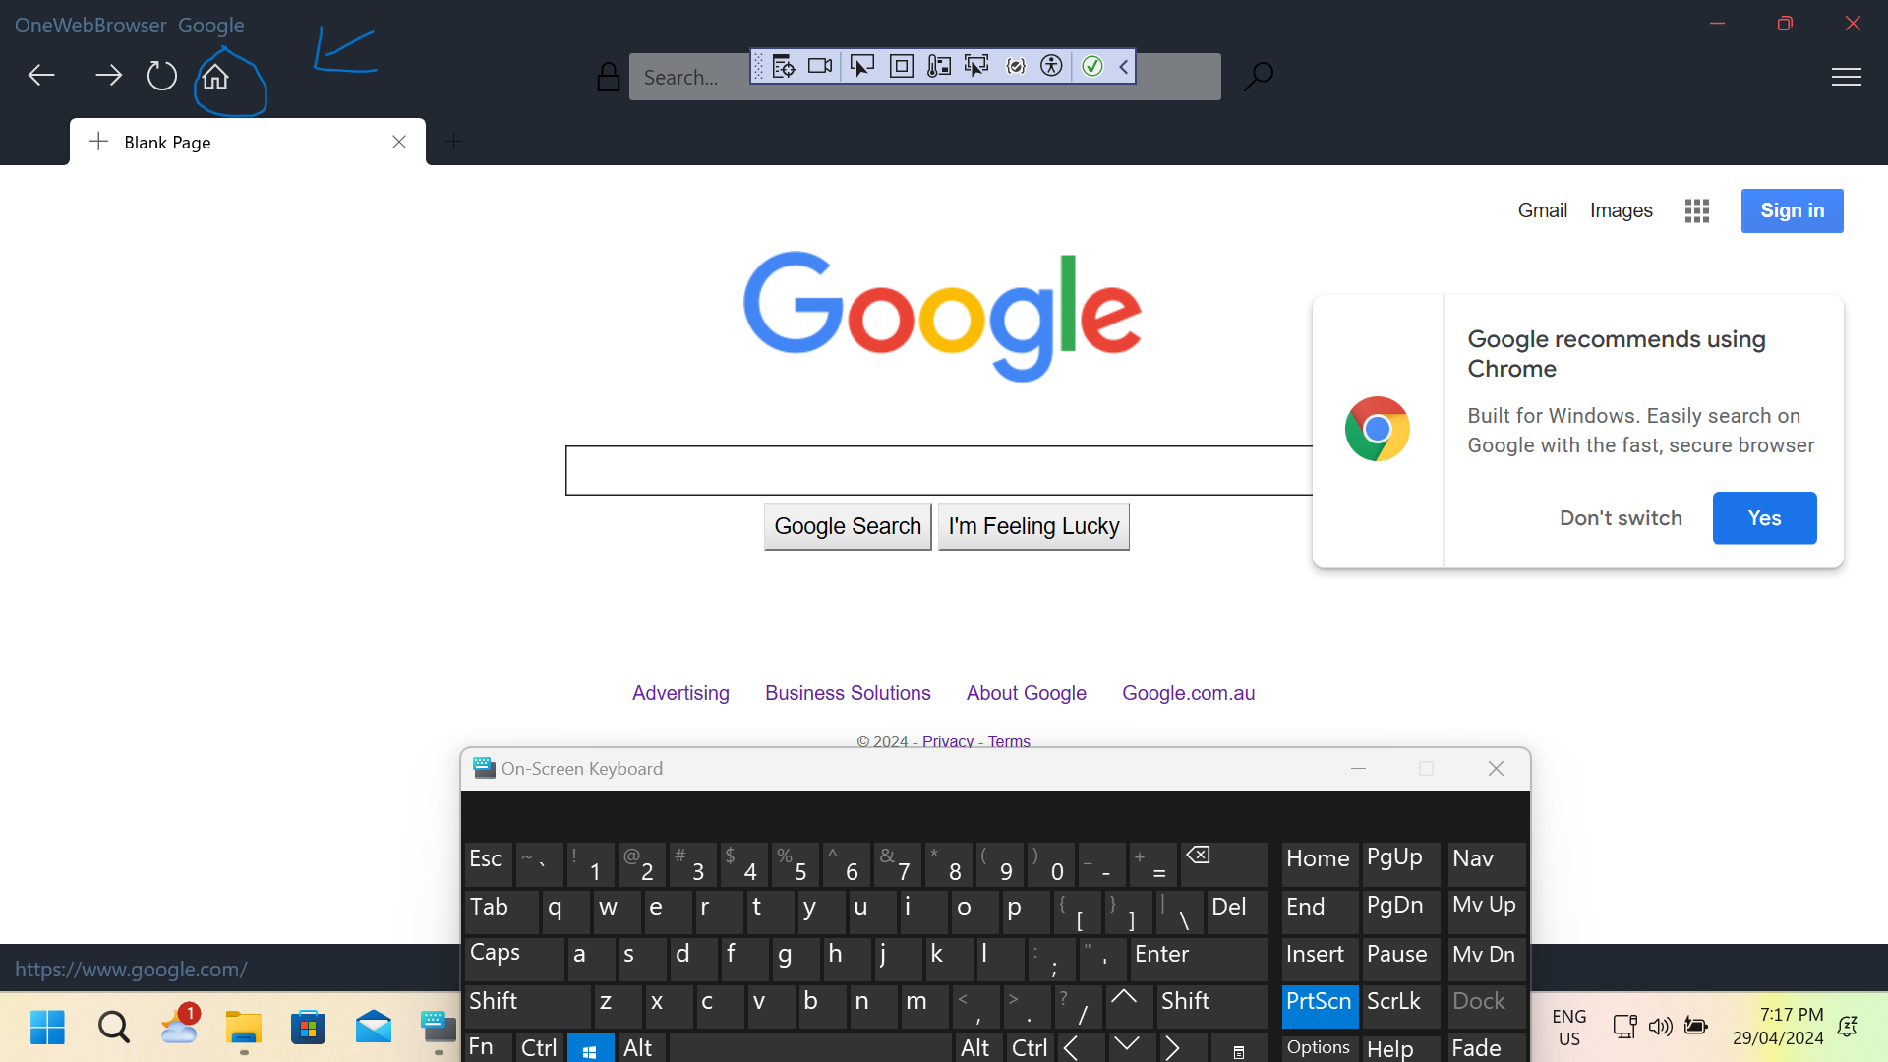Toggle ScrLk on the On-Screen Keyboard
The image size is (1888, 1062).
tap(1400, 1006)
